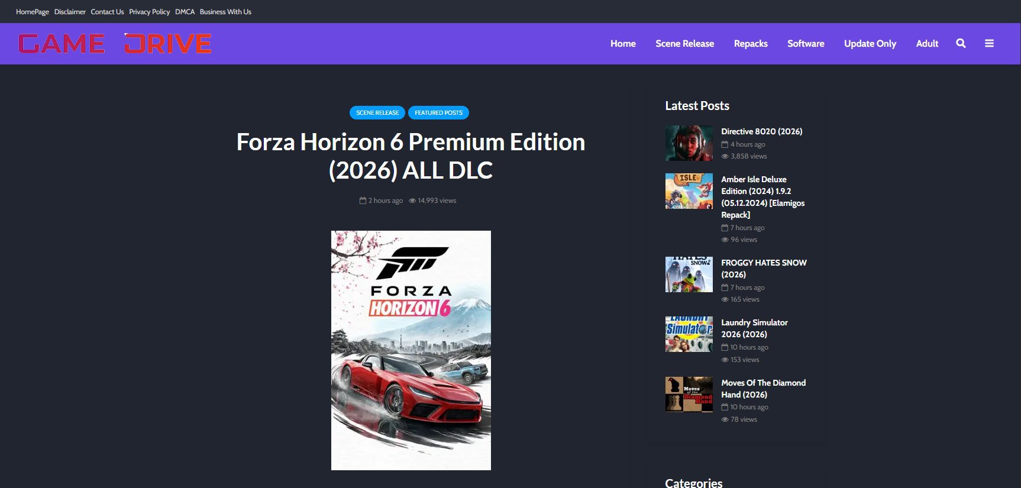The width and height of the screenshot is (1021, 488).
Task: Open the DMCA link
Action: tap(185, 12)
